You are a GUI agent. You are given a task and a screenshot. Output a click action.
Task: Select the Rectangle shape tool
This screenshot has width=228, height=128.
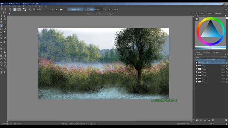1,29
